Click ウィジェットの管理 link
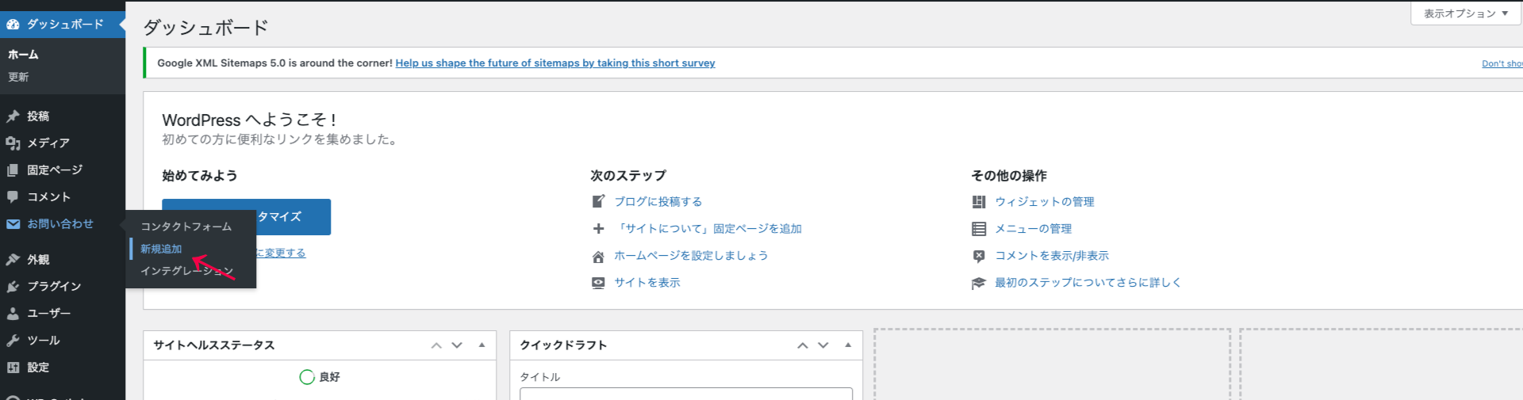Image resolution: width=1523 pixels, height=400 pixels. 1045,202
